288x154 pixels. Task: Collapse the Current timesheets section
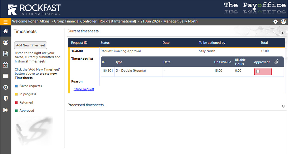click(283, 33)
